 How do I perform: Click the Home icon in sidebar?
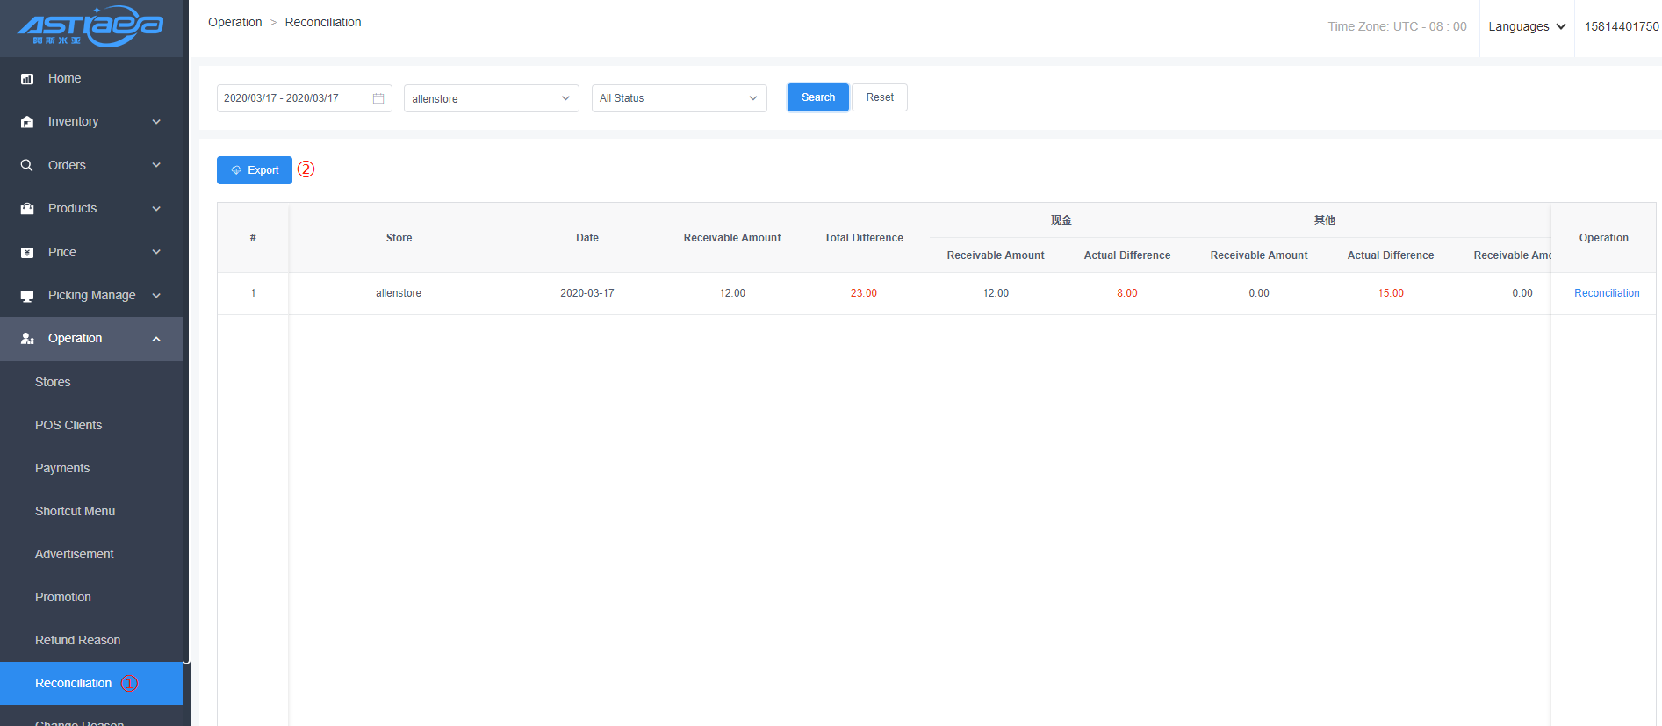coord(27,79)
